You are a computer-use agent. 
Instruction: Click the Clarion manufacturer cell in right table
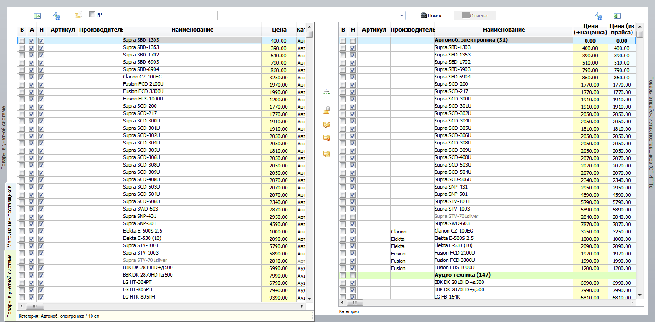click(412, 232)
